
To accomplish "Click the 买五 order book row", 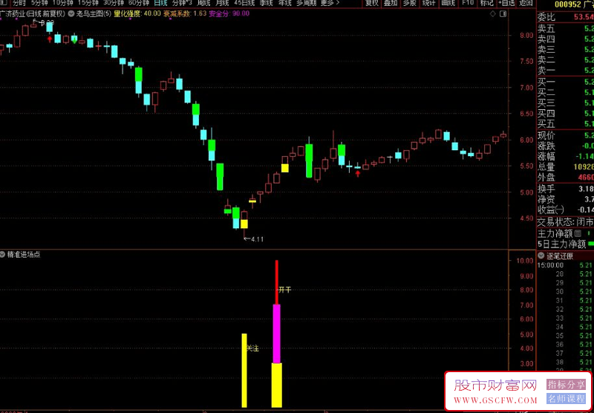I will click(x=566, y=124).
